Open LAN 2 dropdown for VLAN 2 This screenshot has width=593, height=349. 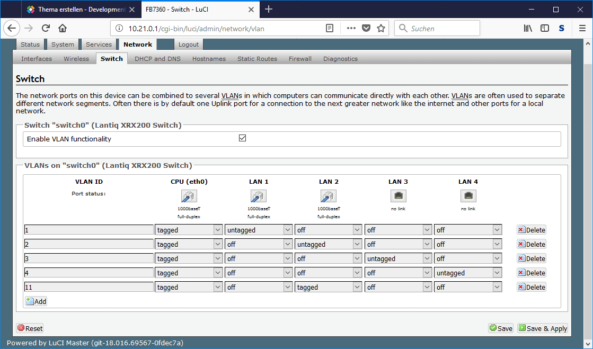coord(329,244)
